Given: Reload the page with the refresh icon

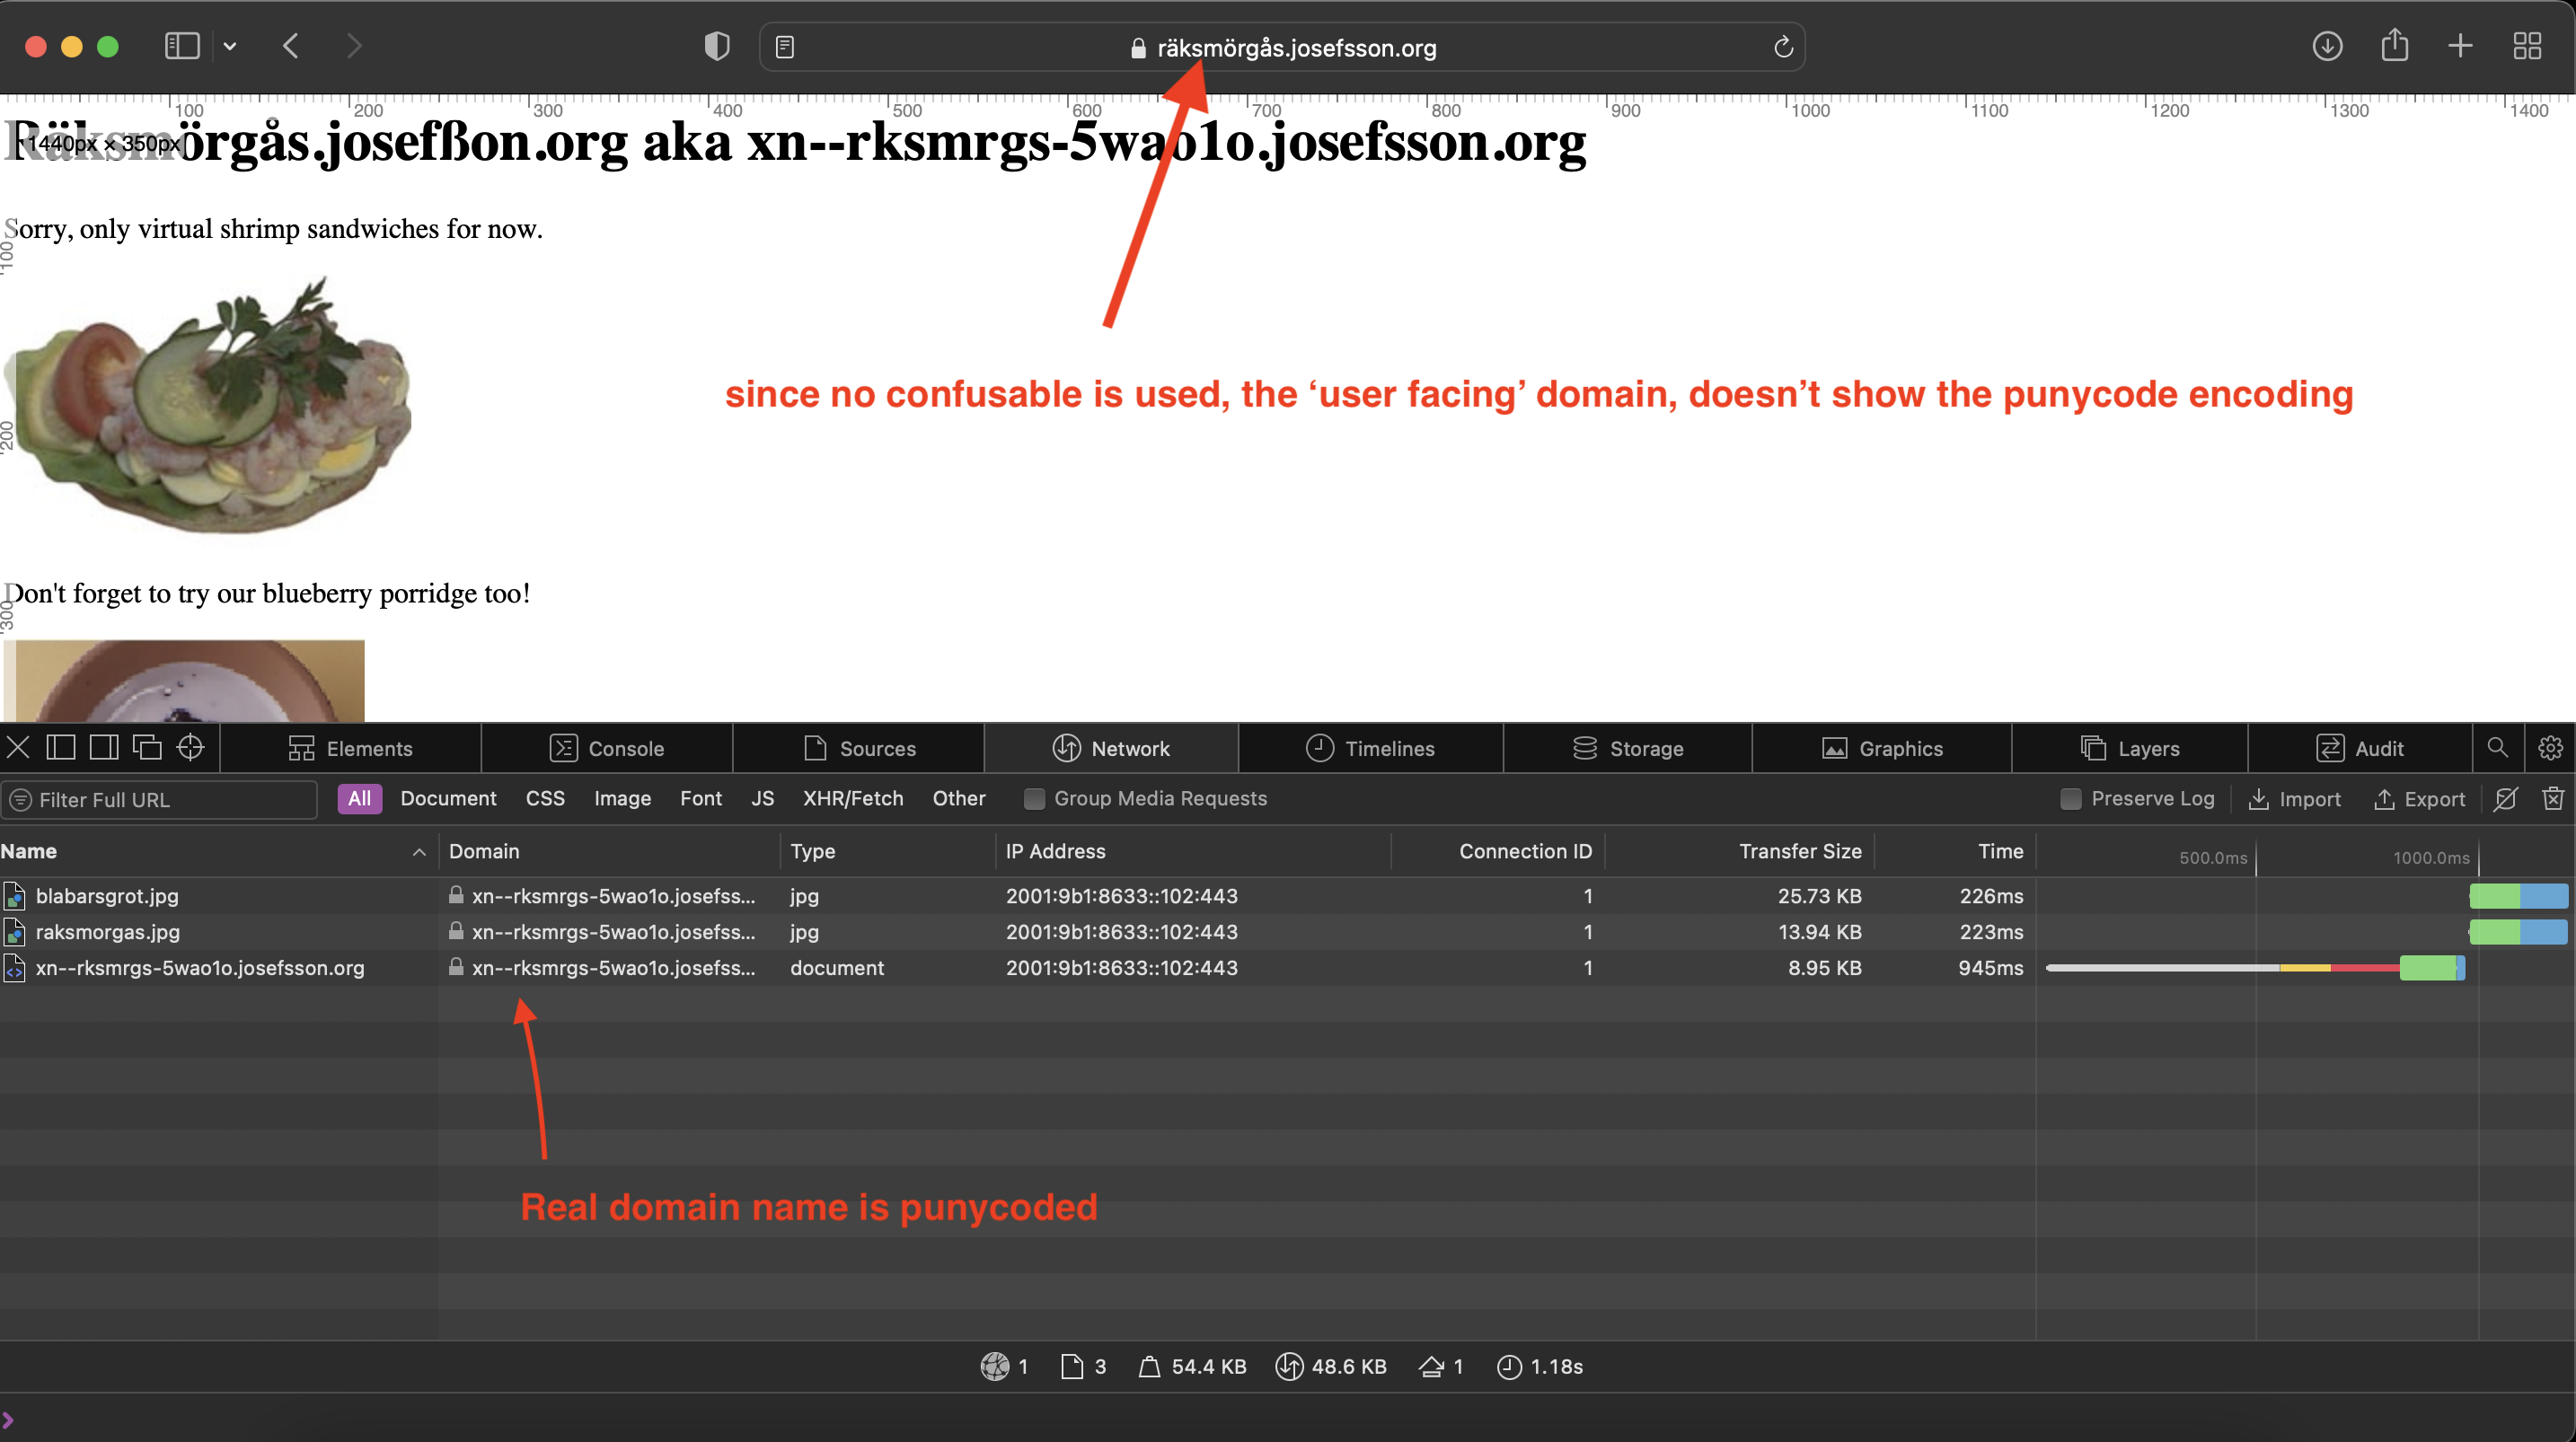Looking at the screenshot, I should click(x=1783, y=47).
